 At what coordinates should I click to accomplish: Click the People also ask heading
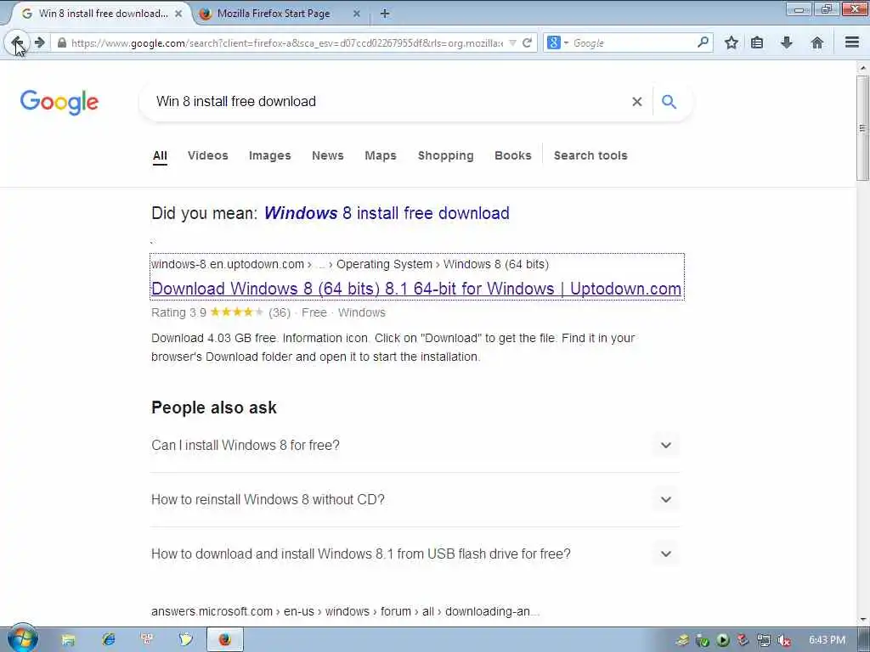point(213,407)
